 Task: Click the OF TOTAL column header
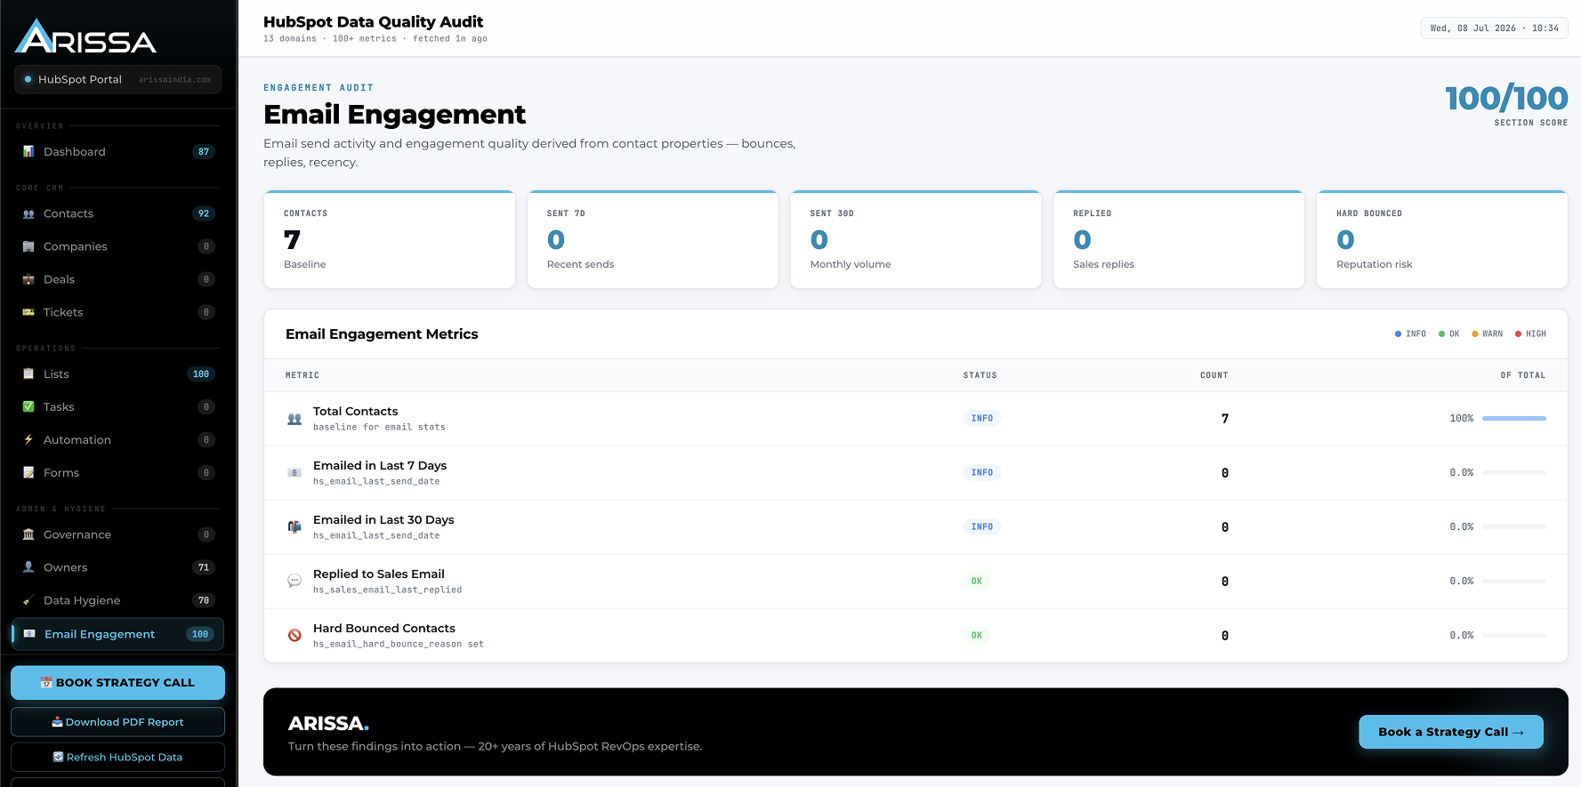pyautogui.click(x=1523, y=375)
